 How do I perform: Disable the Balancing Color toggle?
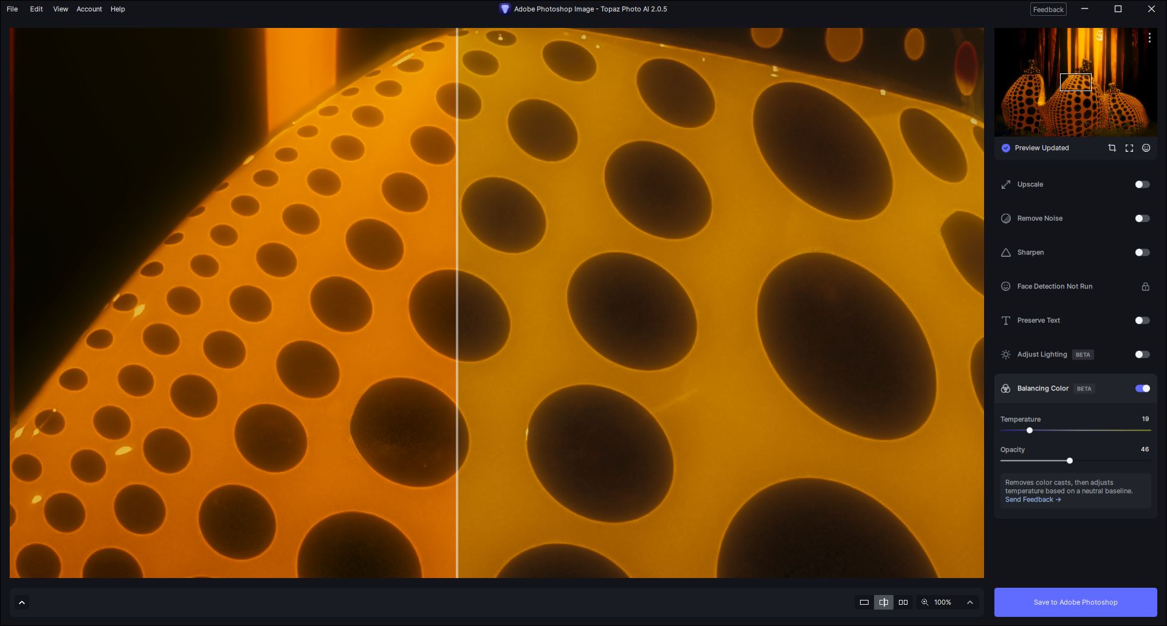point(1142,389)
